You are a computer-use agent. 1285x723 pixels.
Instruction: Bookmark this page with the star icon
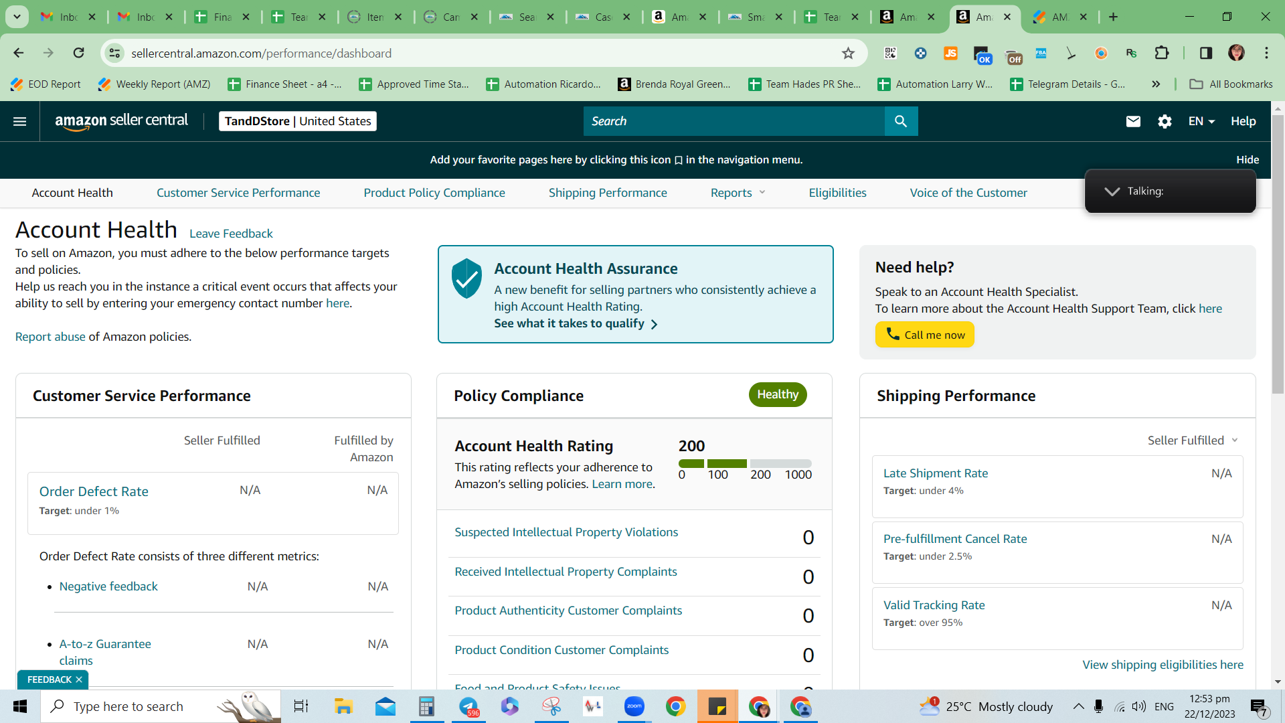[x=848, y=54]
